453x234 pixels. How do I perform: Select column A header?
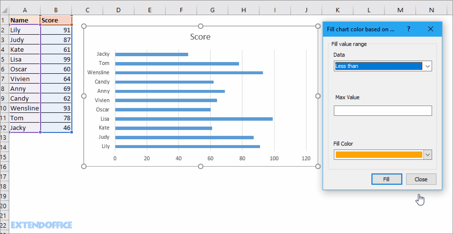click(x=25, y=10)
